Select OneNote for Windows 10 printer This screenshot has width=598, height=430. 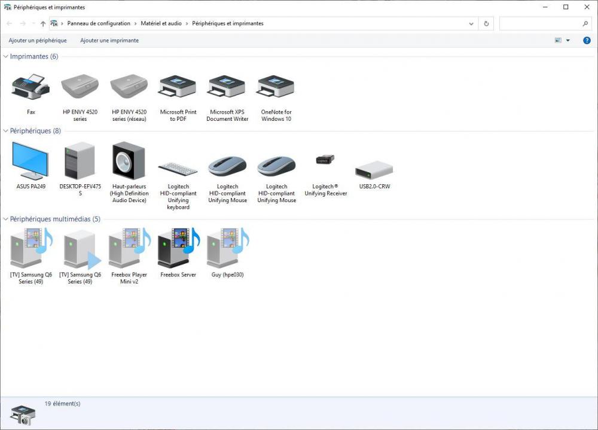(276, 86)
